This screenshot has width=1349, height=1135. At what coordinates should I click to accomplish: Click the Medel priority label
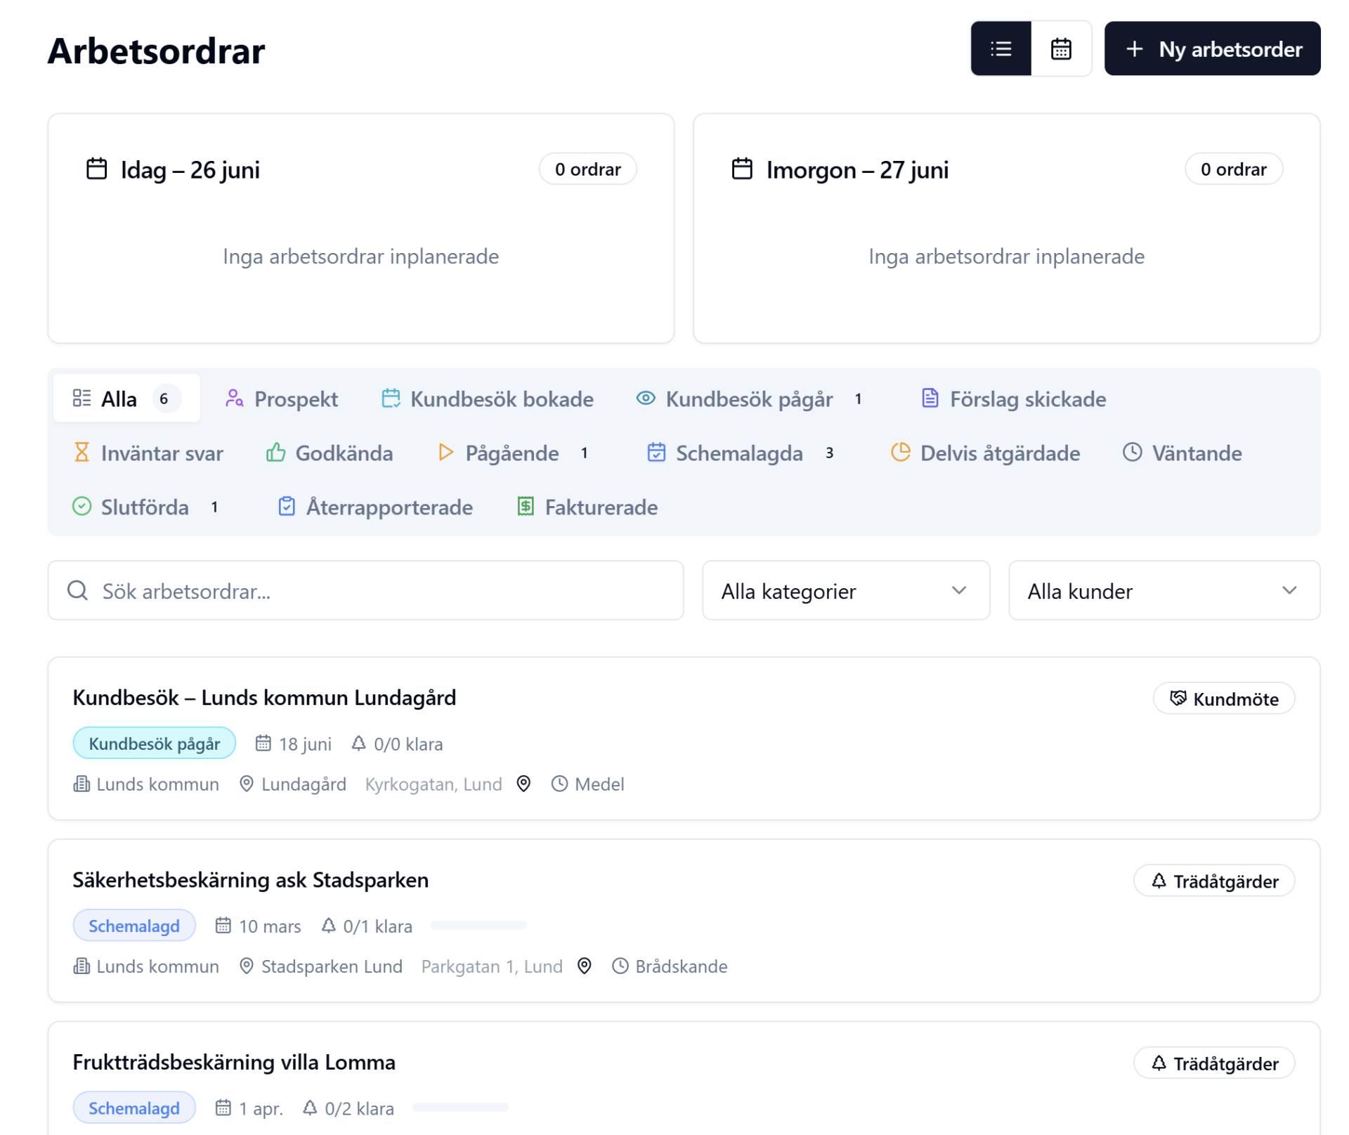coord(599,784)
